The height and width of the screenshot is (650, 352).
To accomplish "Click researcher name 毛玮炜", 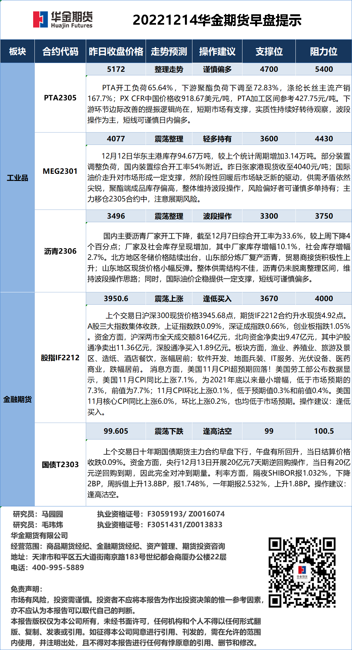I will 52,525.
